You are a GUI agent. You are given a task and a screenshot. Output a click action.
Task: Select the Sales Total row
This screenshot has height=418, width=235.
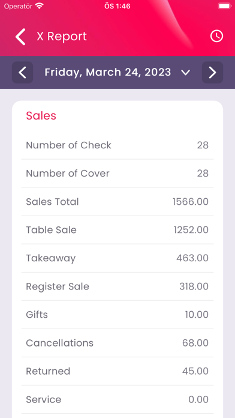[117, 202]
